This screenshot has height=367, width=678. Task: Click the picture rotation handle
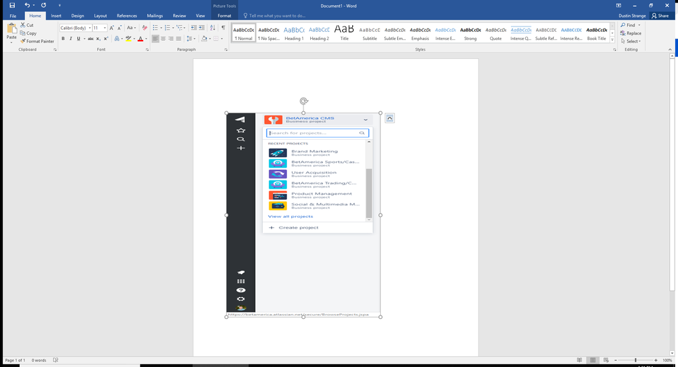coord(303,101)
